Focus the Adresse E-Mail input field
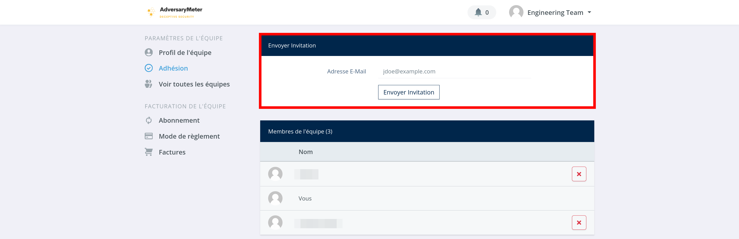 click(454, 71)
